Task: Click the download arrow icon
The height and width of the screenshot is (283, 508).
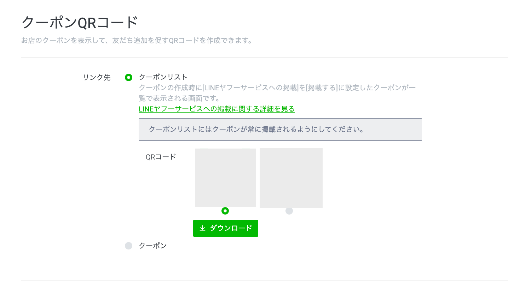Action: pyautogui.click(x=202, y=228)
